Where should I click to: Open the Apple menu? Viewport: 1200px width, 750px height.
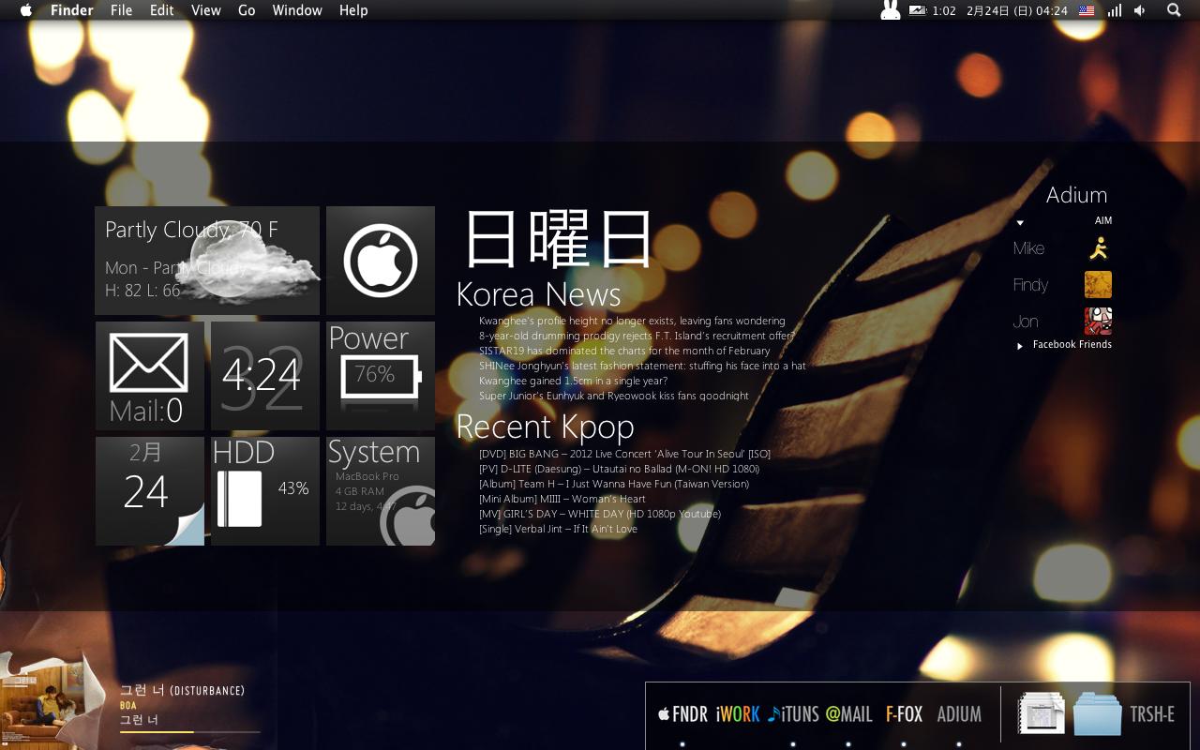click(x=25, y=10)
